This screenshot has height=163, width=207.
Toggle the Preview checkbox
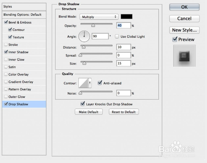[175, 39]
